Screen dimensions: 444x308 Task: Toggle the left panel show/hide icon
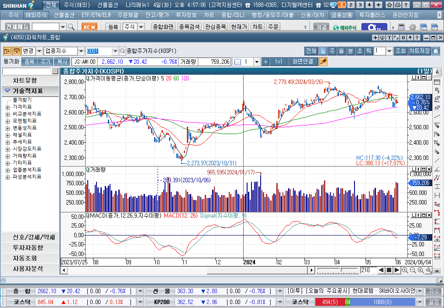click(7, 51)
